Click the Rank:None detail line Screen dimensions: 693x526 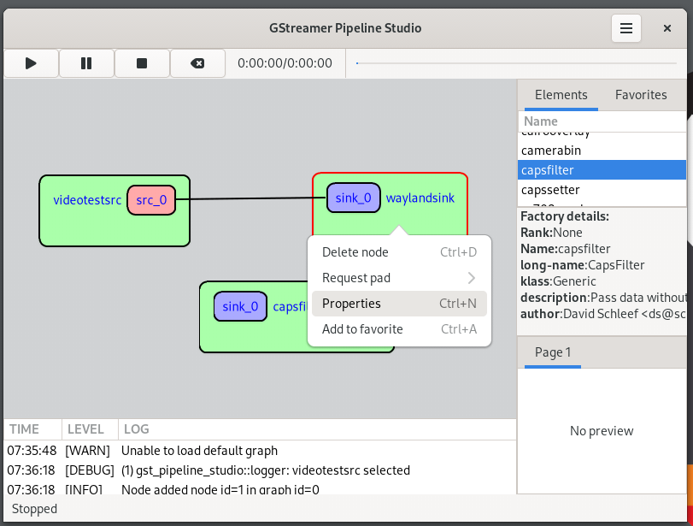[551, 233]
